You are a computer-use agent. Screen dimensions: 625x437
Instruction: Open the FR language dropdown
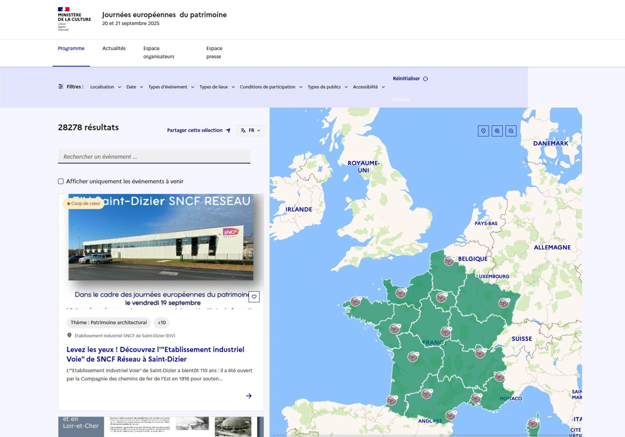pos(252,130)
